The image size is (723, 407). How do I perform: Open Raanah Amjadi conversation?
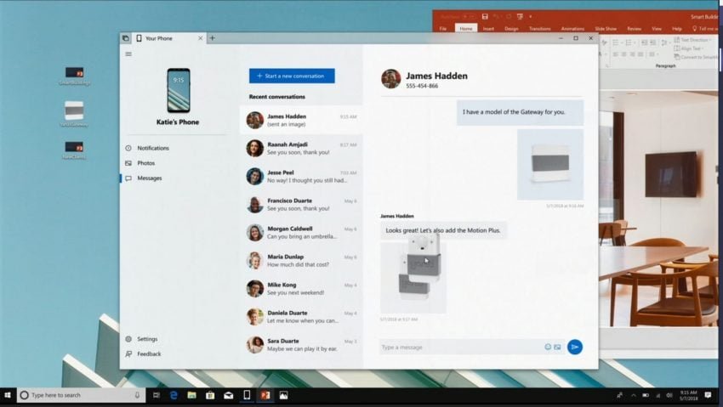coord(301,149)
